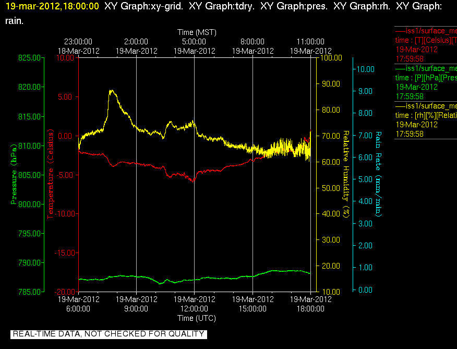The height and width of the screenshot is (349, 457).
Task: Click the yellow 100.00 humidity tick value
Action: click(x=331, y=58)
